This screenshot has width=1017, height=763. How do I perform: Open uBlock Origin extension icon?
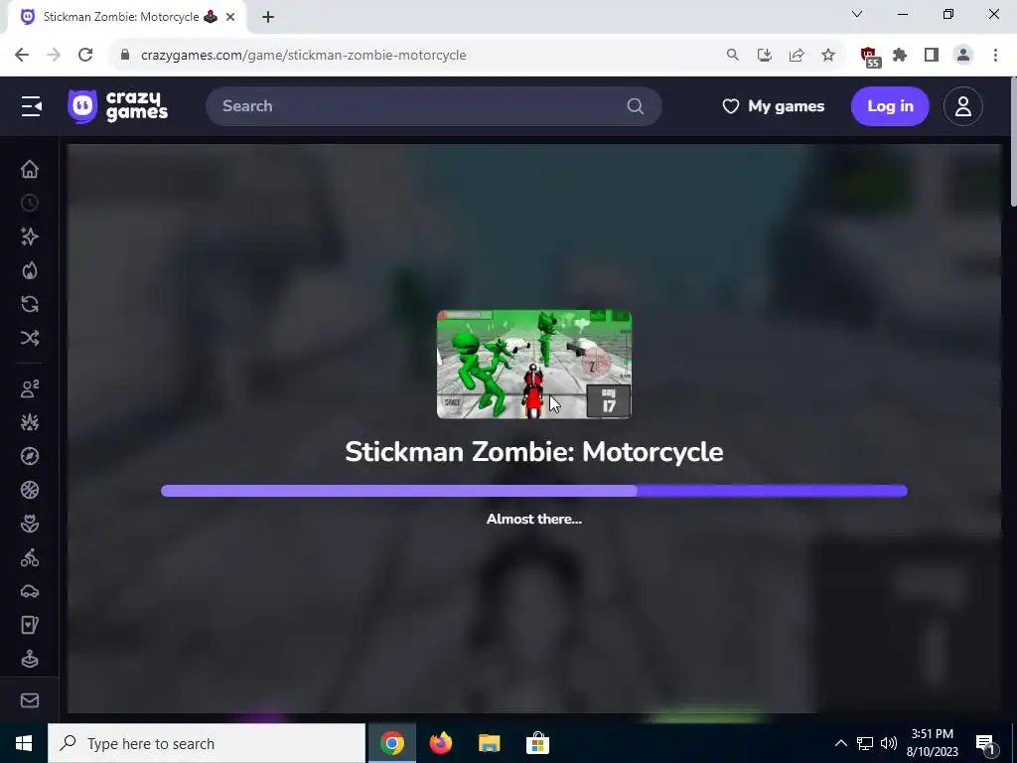coord(870,57)
